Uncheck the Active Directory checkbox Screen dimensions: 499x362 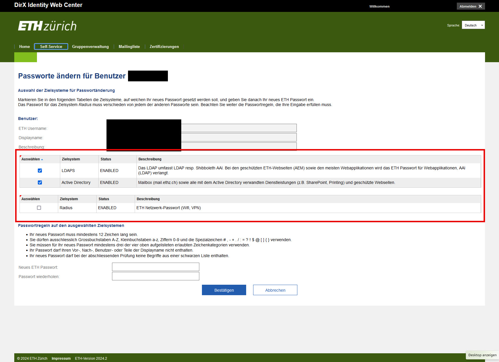tap(40, 182)
